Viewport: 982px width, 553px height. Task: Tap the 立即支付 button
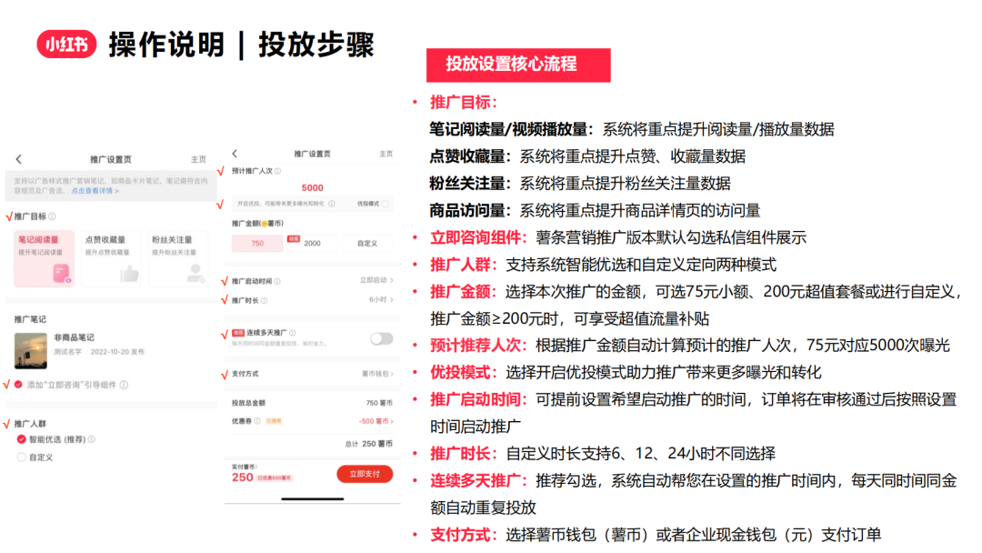365,474
